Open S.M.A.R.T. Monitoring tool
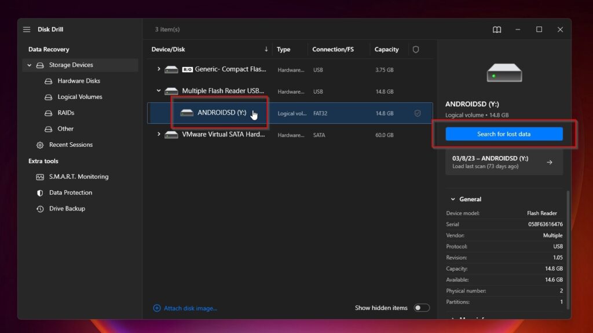Image resolution: width=593 pixels, height=333 pixels. [x=78, y=177]
